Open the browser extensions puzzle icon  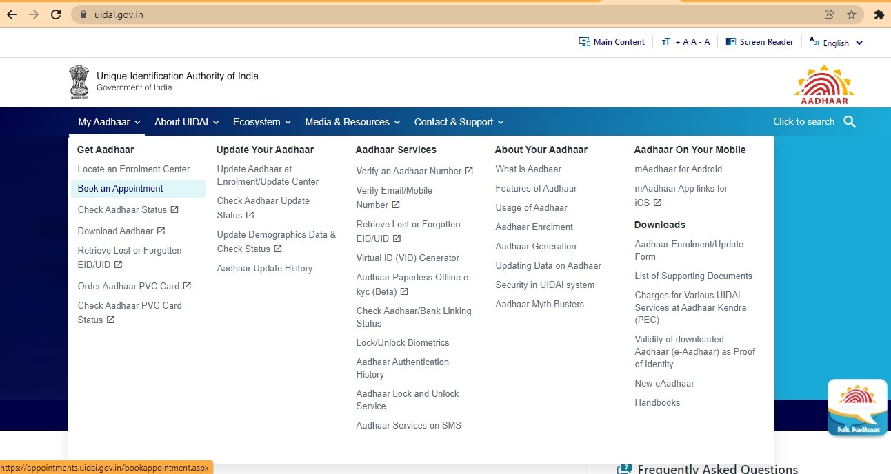879,14
